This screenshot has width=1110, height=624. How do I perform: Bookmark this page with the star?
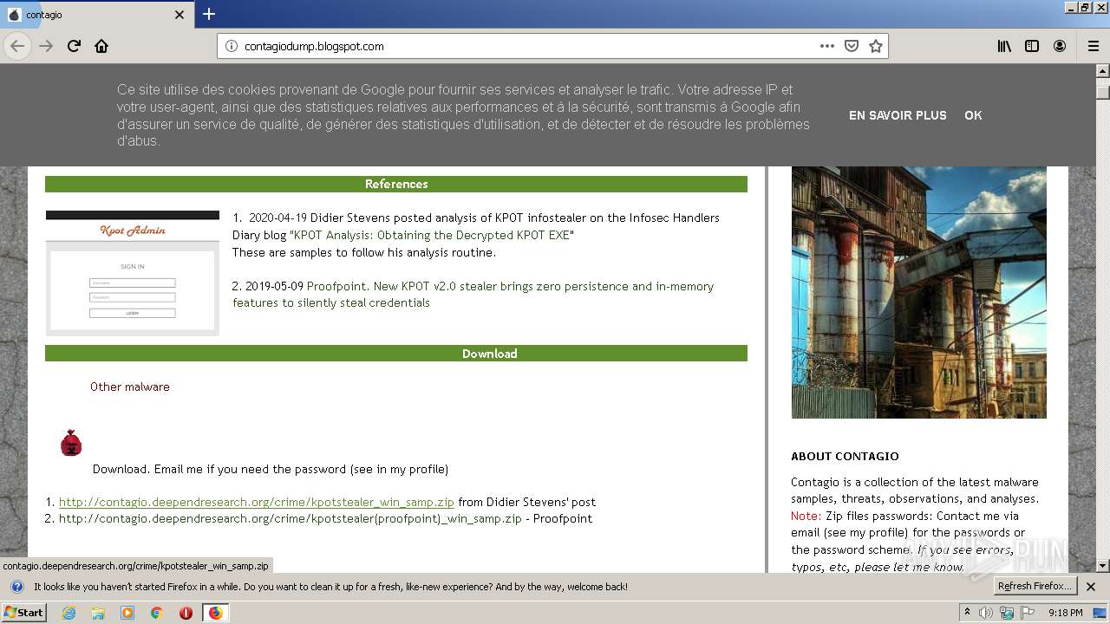point(876,46)
